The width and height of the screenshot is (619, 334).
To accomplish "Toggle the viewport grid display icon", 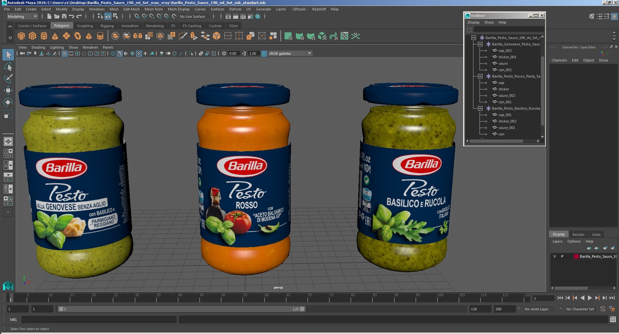I will tap(64, 53).
